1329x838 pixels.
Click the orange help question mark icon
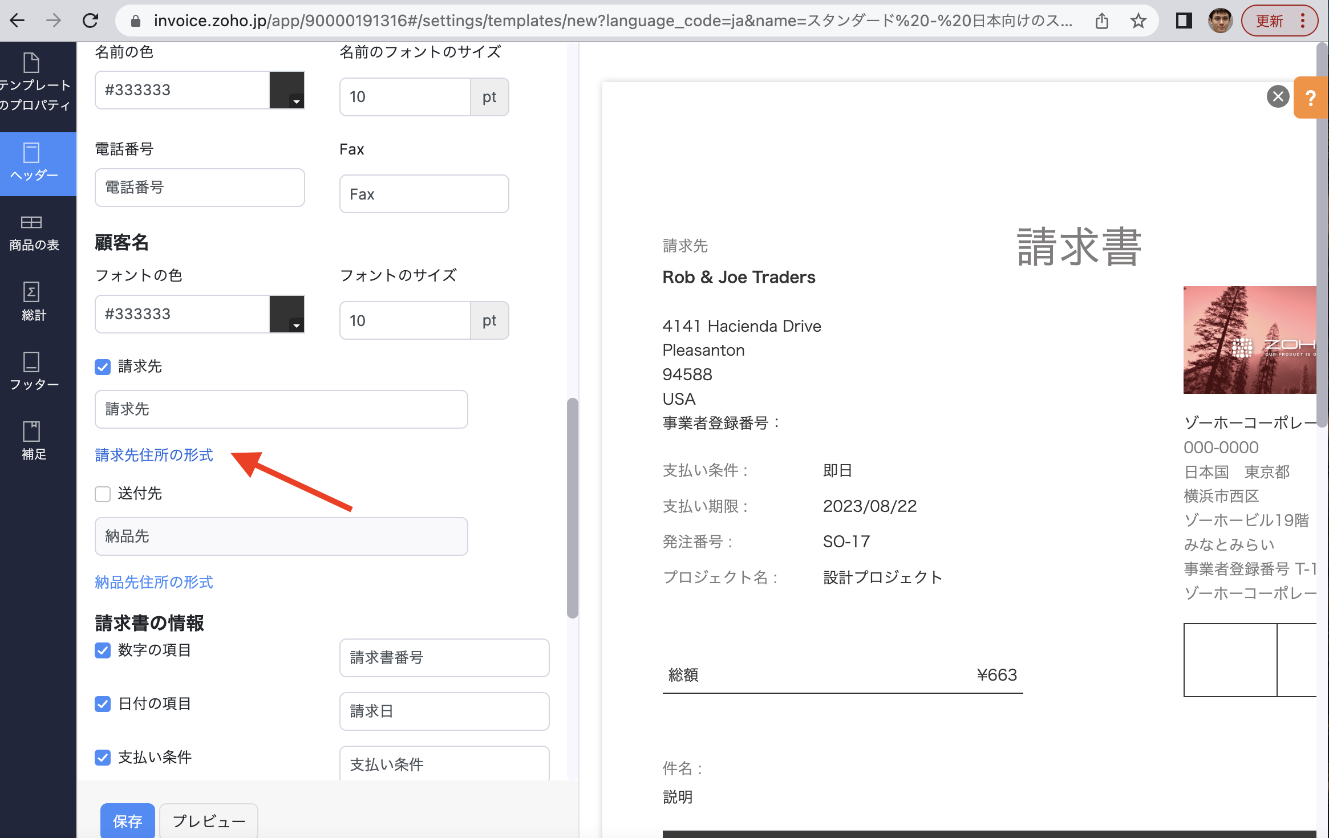click(x=1311, y=98)
